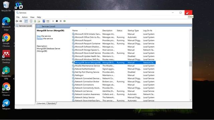The height and width of the screenshot is (120, 214).
Task: Click the gear icon beside Microsoft Passport
Action: click(73, 40)
